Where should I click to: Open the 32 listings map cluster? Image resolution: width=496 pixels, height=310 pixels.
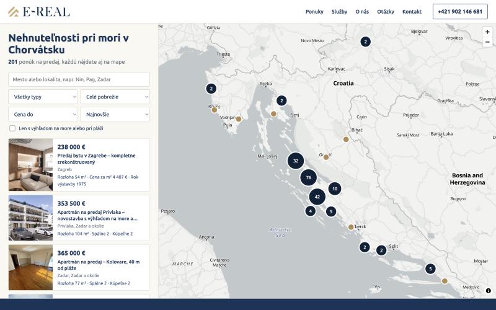(x=296, y=161)
